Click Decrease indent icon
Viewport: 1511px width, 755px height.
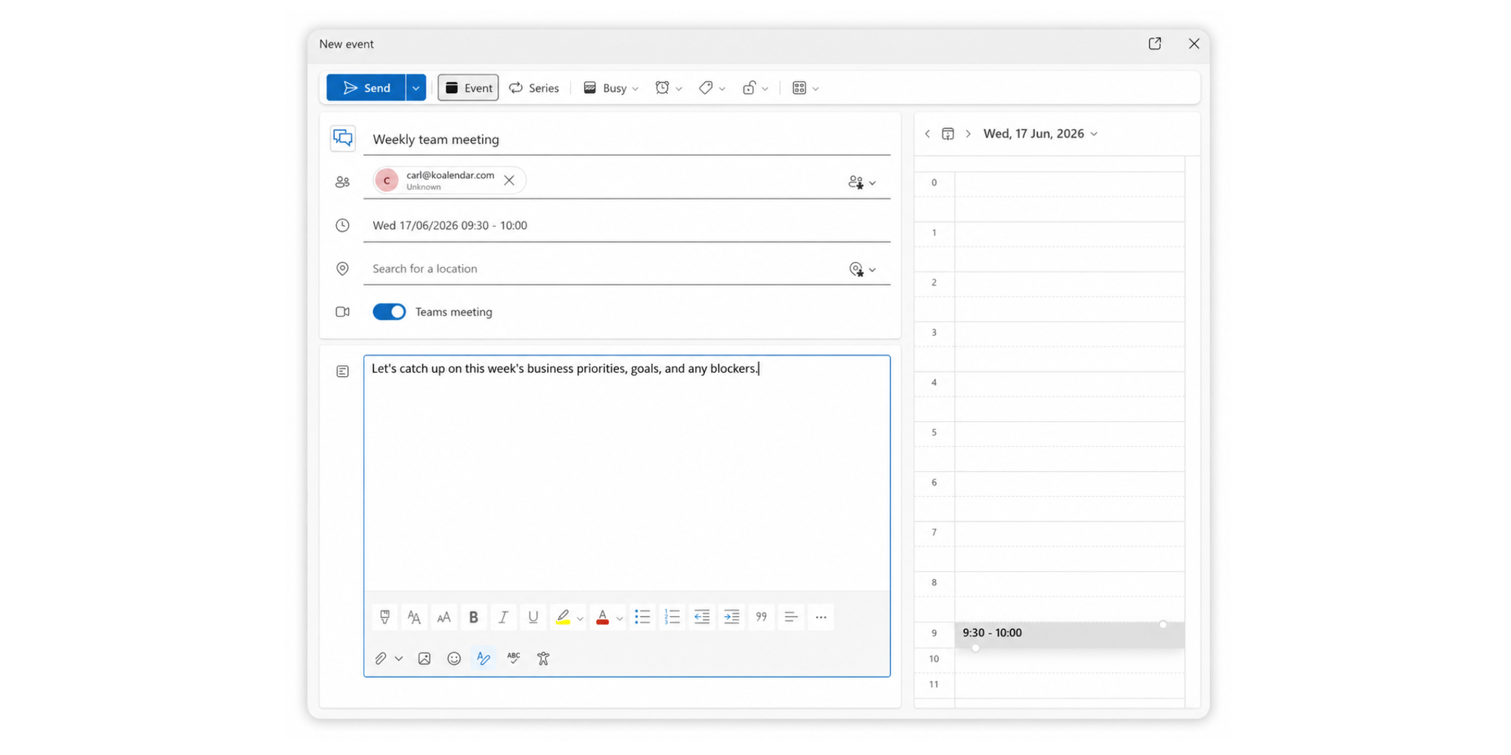point(702,617)
